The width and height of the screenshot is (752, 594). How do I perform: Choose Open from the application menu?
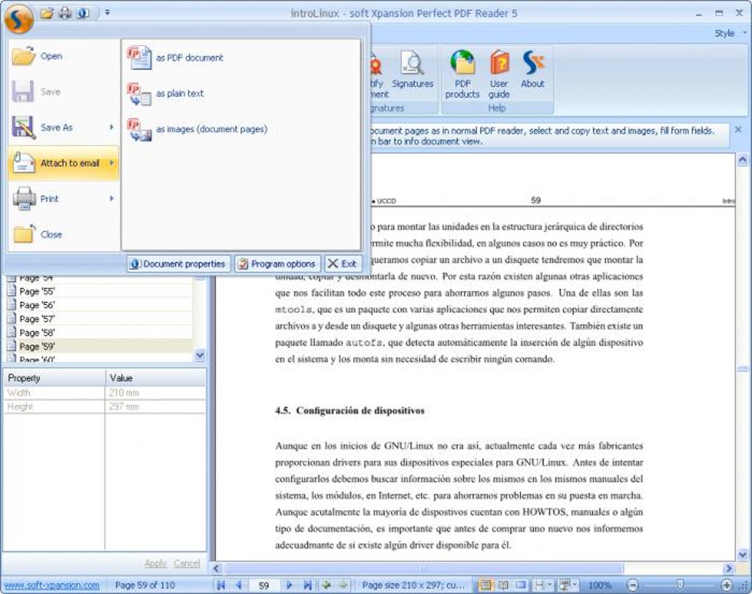(x=63, y=56)
